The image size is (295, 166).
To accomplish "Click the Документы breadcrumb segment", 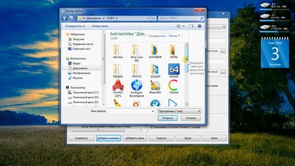I will coord(94,18).
